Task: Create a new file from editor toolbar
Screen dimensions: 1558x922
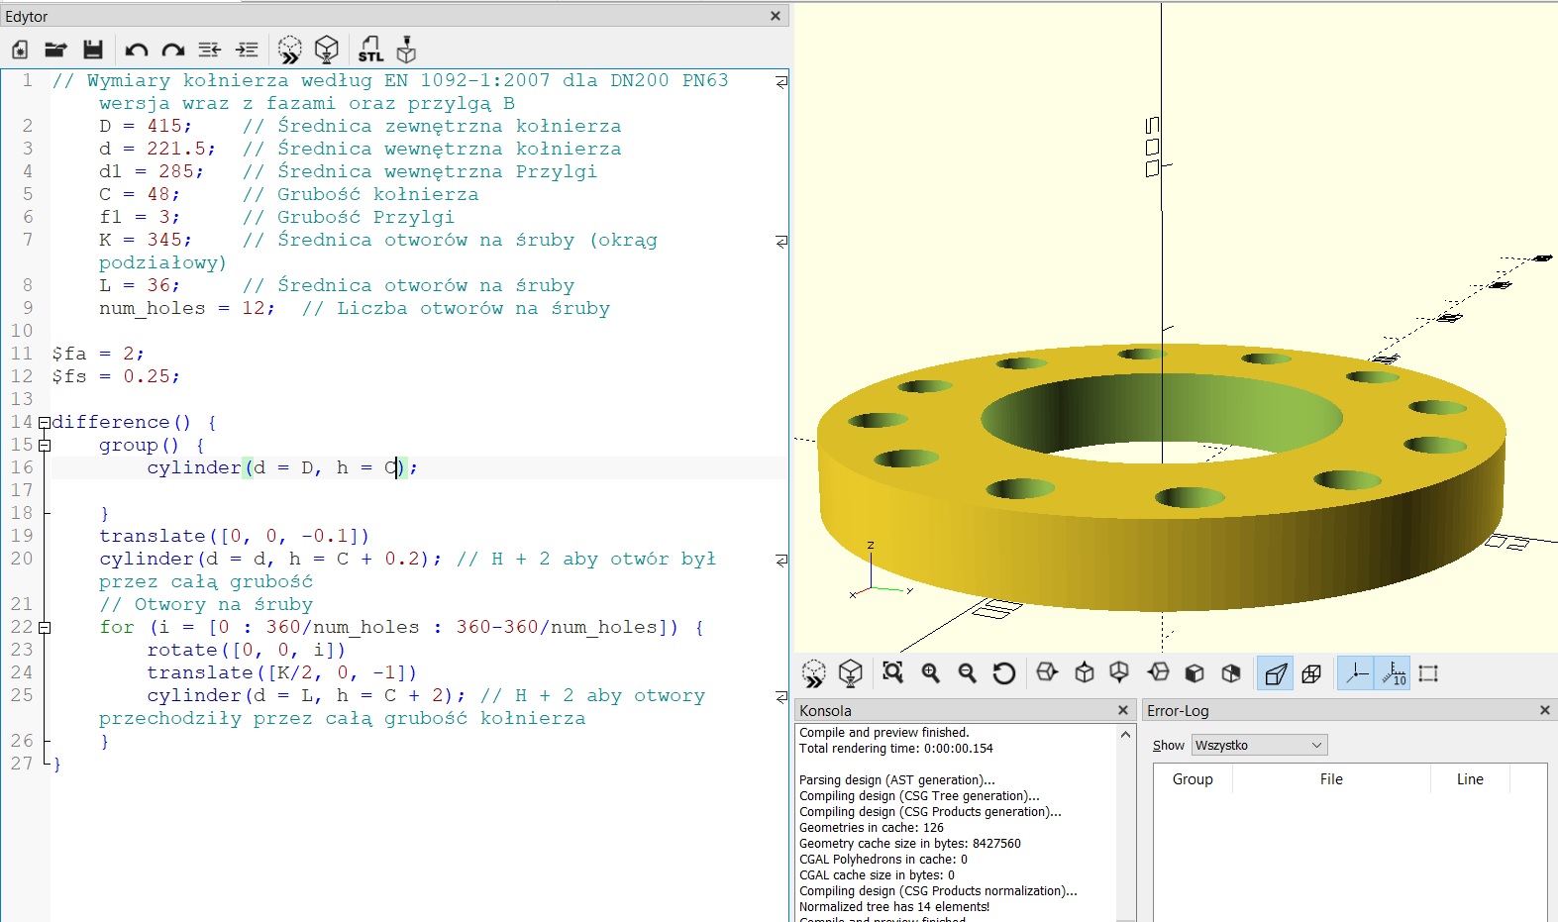Action: coord(20,50)
